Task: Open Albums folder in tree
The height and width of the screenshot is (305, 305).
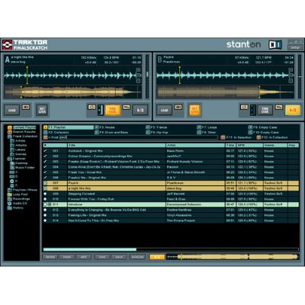Action: 18,146
